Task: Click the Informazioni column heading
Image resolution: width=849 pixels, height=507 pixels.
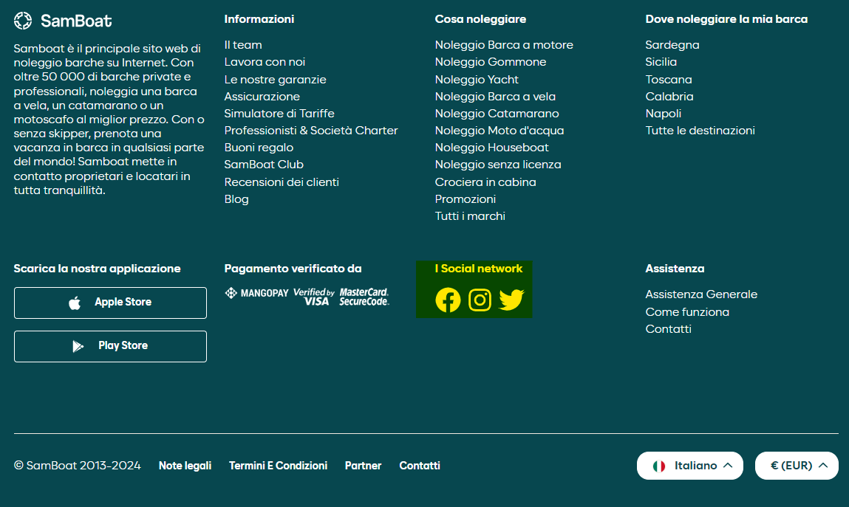Action: (x=259, y=19)
